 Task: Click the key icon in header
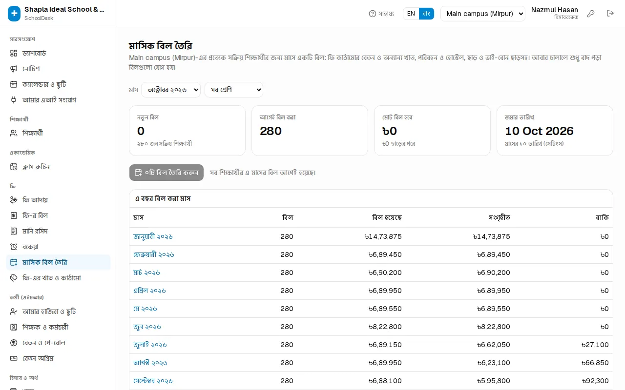591,14
